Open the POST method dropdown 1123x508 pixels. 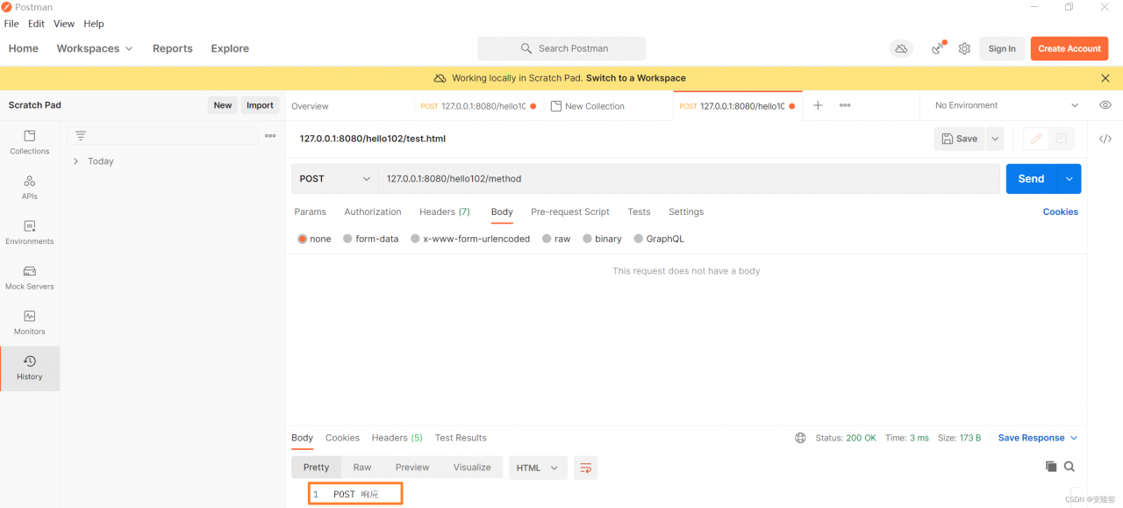click(335, 179)
